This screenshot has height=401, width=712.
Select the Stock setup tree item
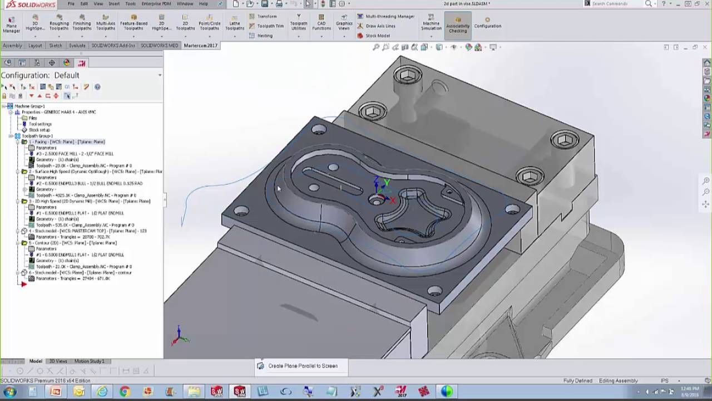pos(39,130)
